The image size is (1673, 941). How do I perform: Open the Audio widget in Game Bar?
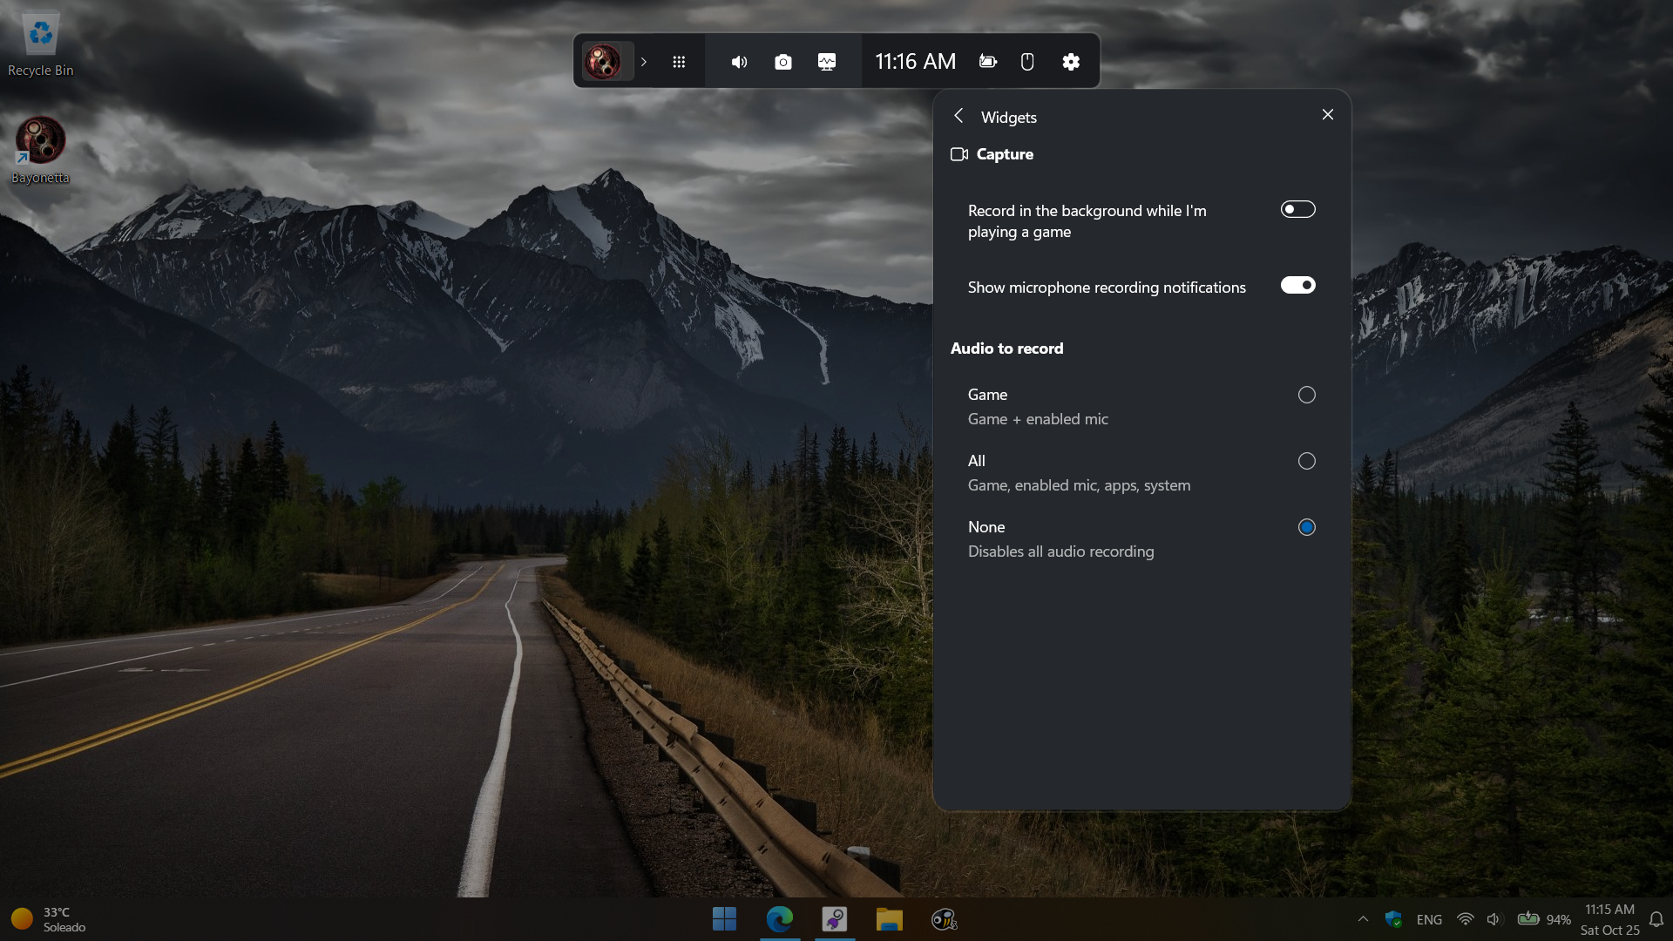pyautogui.click(x=739, y=62)
